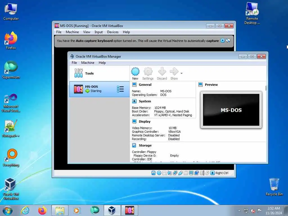Click the General section icon
The height and width of the screenshot is (216, 288).
pyautogui.click(x=134, y=84)
